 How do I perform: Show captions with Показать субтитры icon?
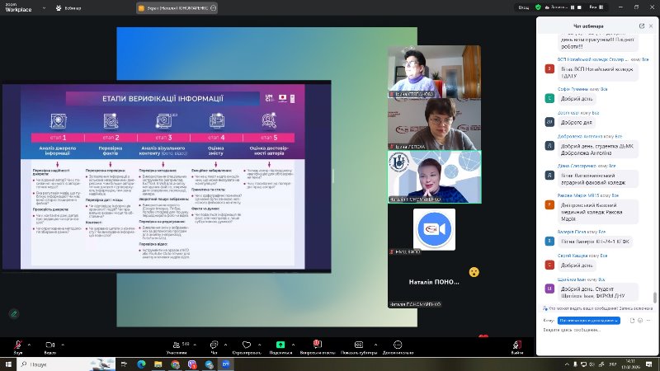(359, 343)
